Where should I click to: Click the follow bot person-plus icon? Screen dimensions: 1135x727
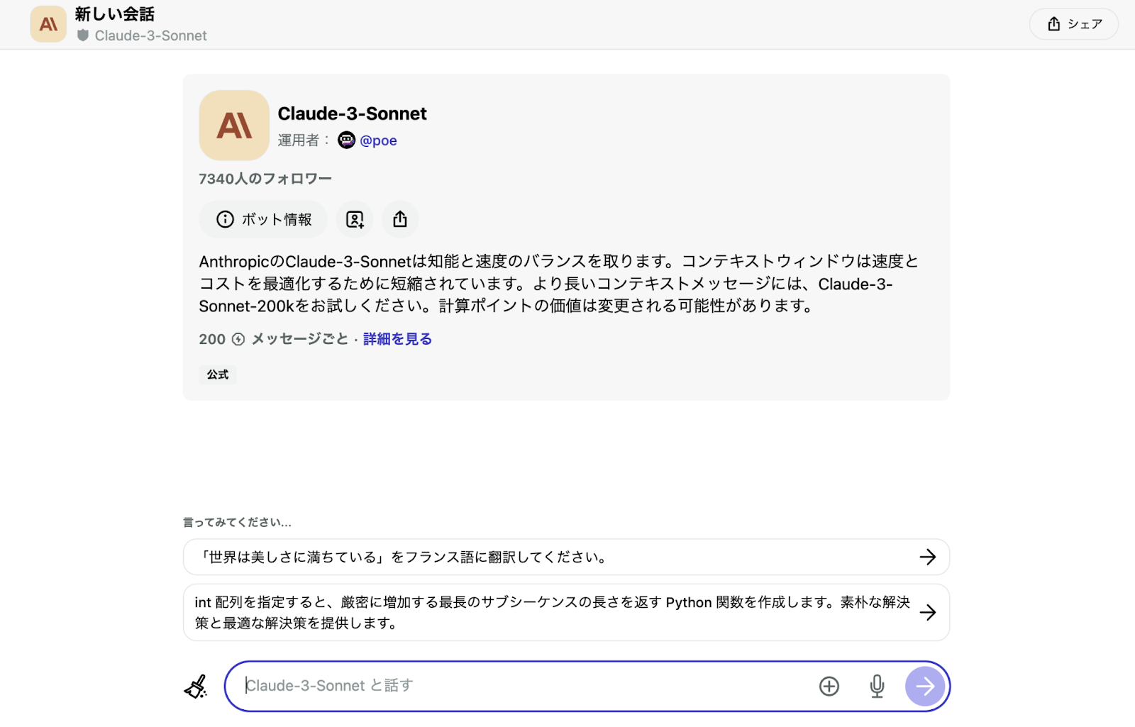[x=355, y=219]
